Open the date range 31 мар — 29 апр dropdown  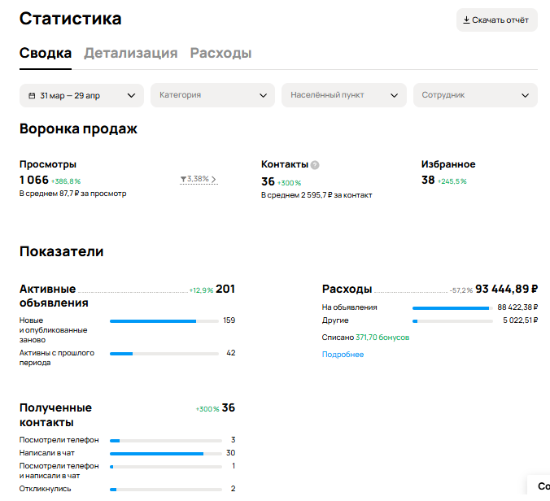click(x=81, y=95)
